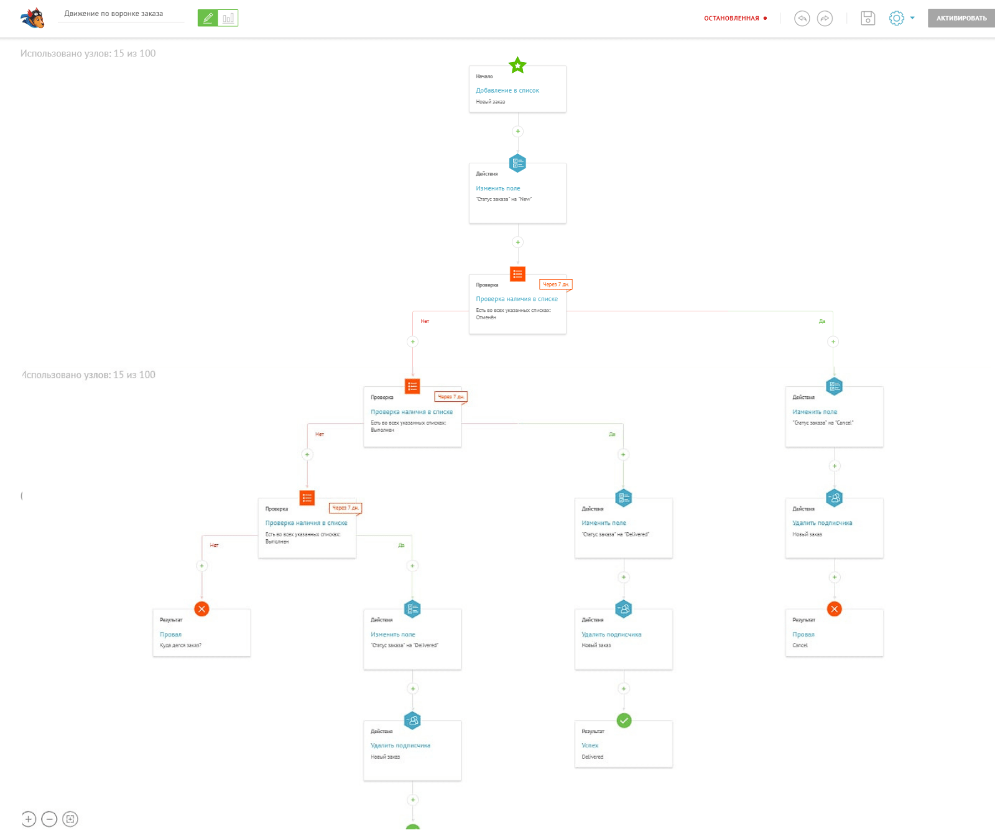Click the hexagon icon above 'New' status block
995x830 pixels.
517,163
